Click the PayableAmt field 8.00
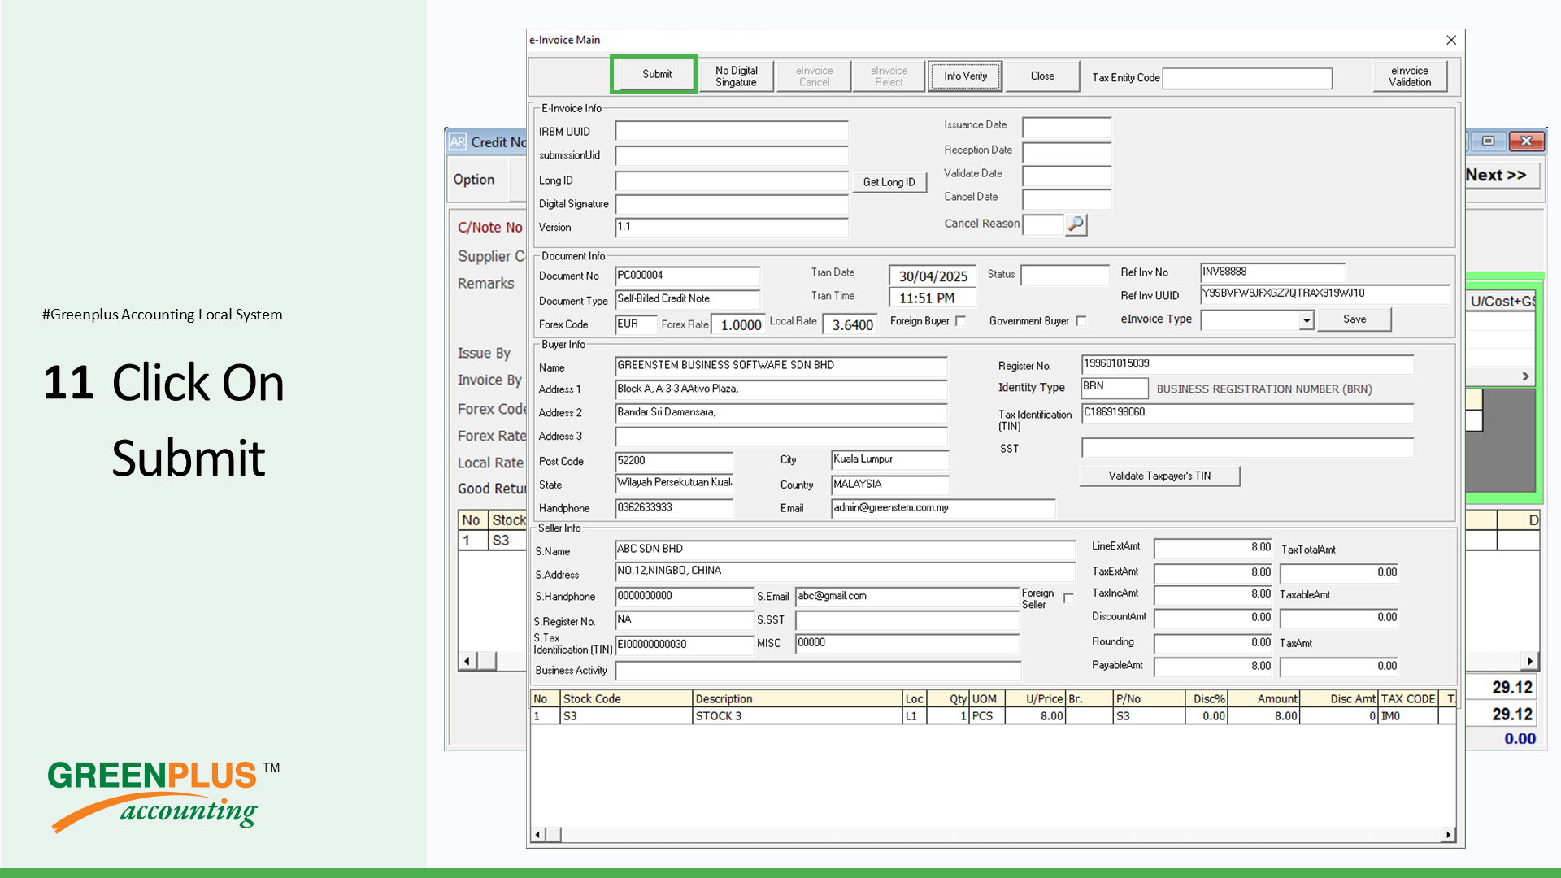Viewport: 1561px width, 878px height. click(1213, 667)
